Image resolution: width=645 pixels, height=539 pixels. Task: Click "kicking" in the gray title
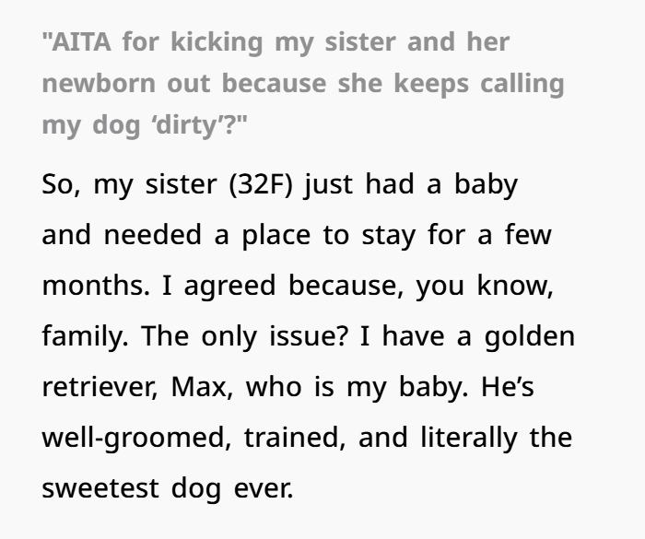pyautogui.click(x=217, y=42)
